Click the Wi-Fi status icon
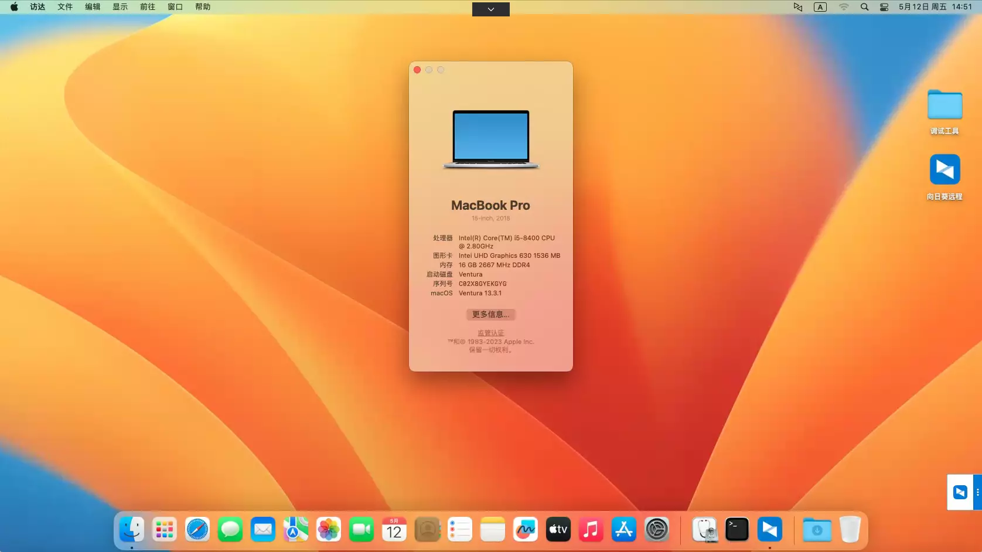The image size is (982, 552). click(x=844, y=7)
